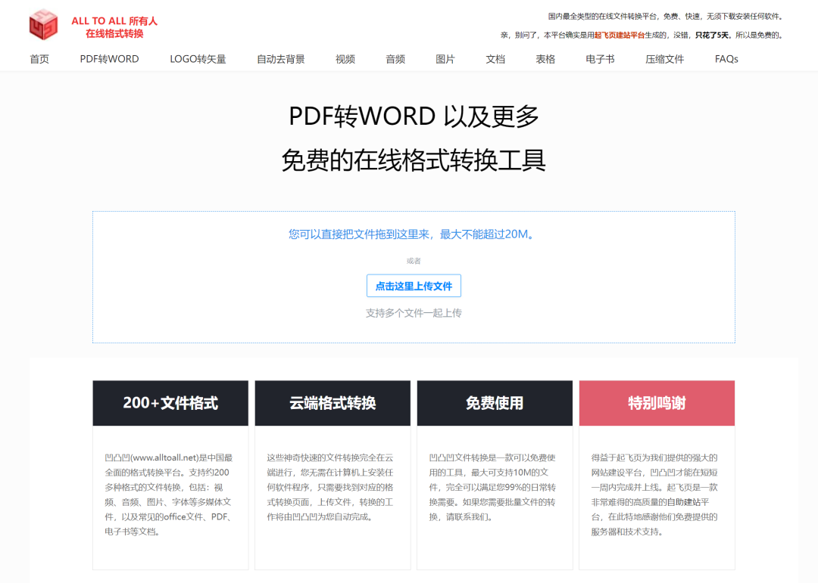Image resolution: width=818 pixels, height=583 pixels.
Task: Open the 图片 conversion menu
Action: point(445,59)
